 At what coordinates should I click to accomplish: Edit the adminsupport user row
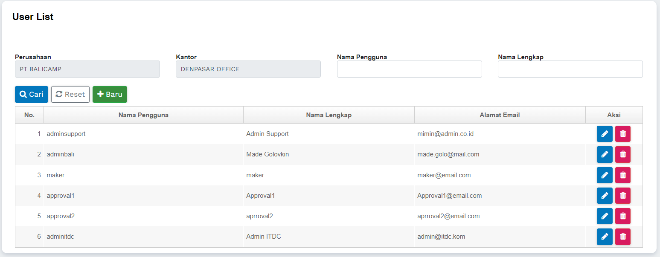pos(604,134)
